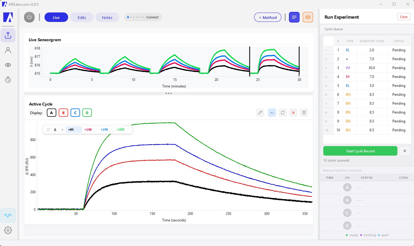Screen dimensions: 414x246
Task: Click the skip button beside Start Cycle Record
Action: 405,151
